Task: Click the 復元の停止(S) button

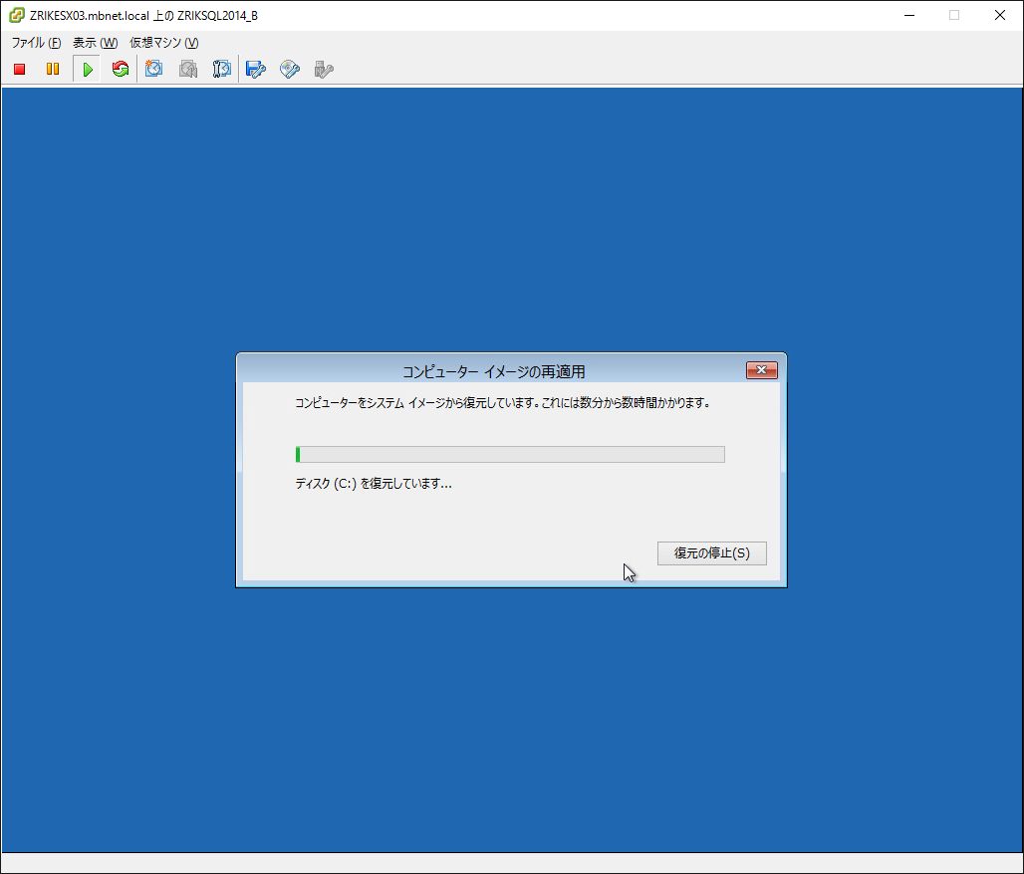Action: pos(711,552)
